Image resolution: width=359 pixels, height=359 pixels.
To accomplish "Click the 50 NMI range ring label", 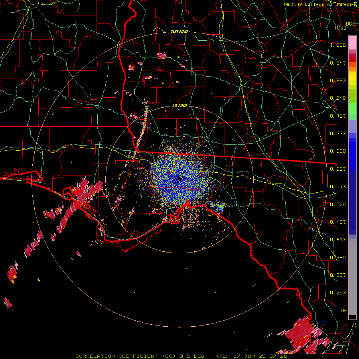I will click(179, 106).
